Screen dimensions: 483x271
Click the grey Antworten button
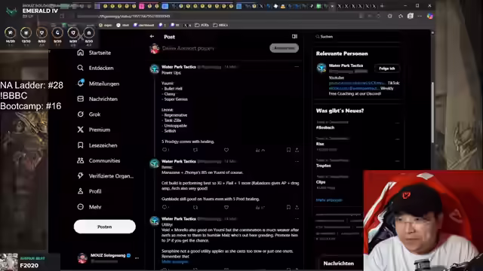coord(284,48)
